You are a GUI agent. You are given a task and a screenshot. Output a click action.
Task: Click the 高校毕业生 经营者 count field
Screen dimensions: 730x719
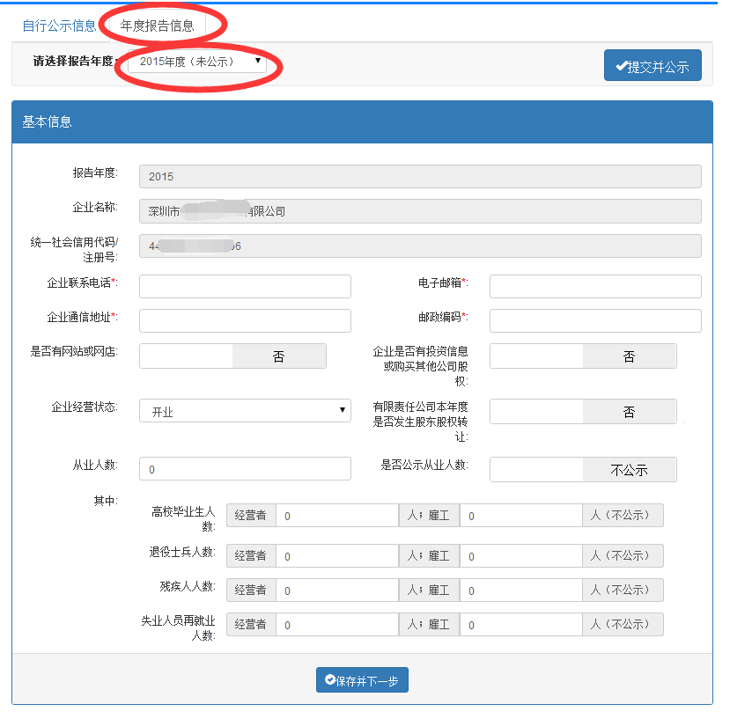click(337, 515)
